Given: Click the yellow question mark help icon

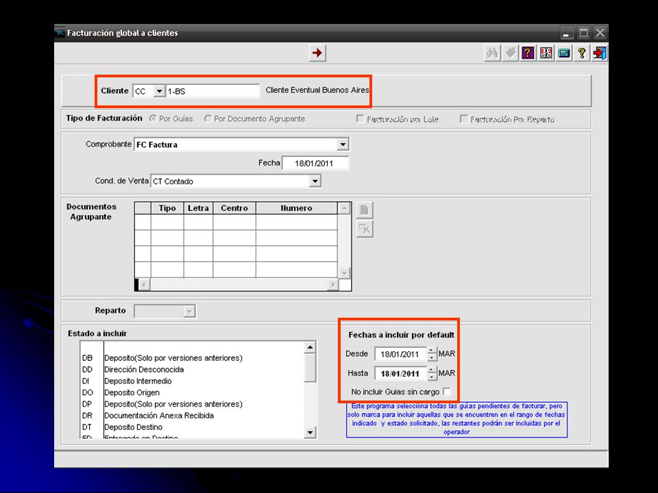Looking at the screenshot, I should coord(582,53).
